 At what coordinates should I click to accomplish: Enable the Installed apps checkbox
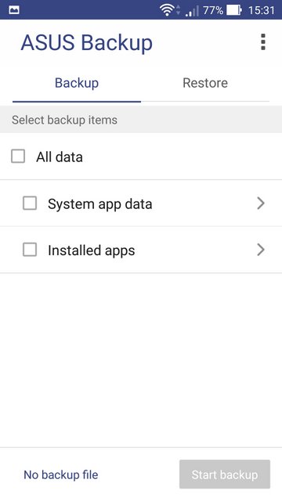tap(30, 250)
